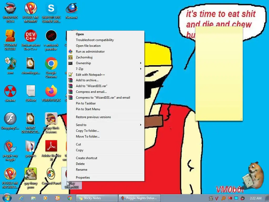The width and height of the screenshot is (269, 202).
Task: Select the Play Wizard101 shortcut icon
Action: (x=71, y=185)
